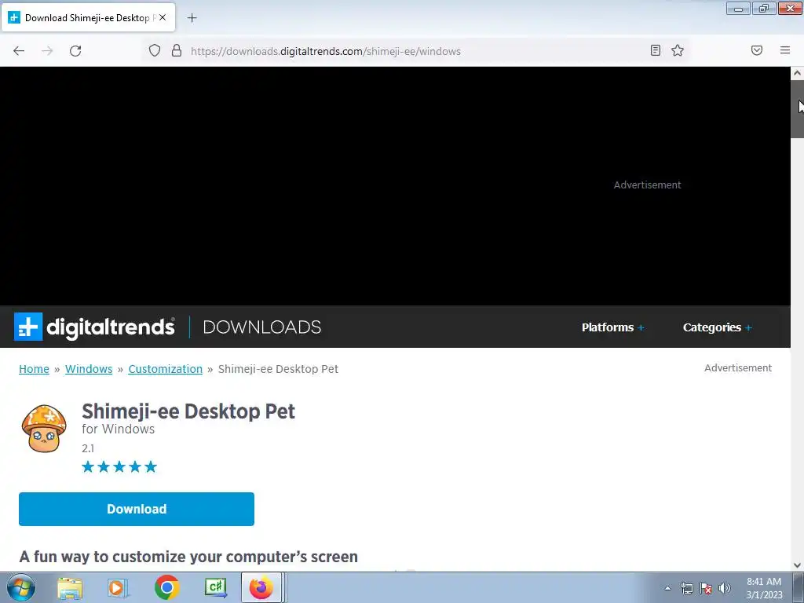Screen dimensions: 804x603
Task: Toggle reader view icon
Action: click(656, 50)
